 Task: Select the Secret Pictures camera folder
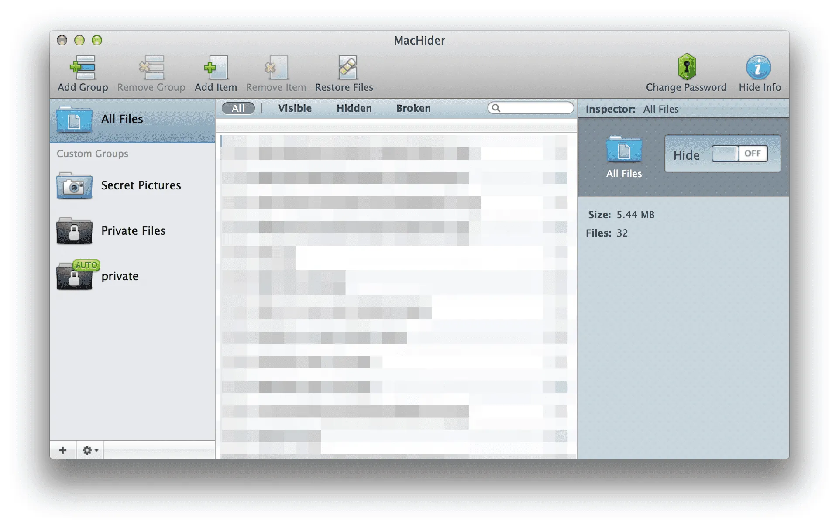point(74,186)
